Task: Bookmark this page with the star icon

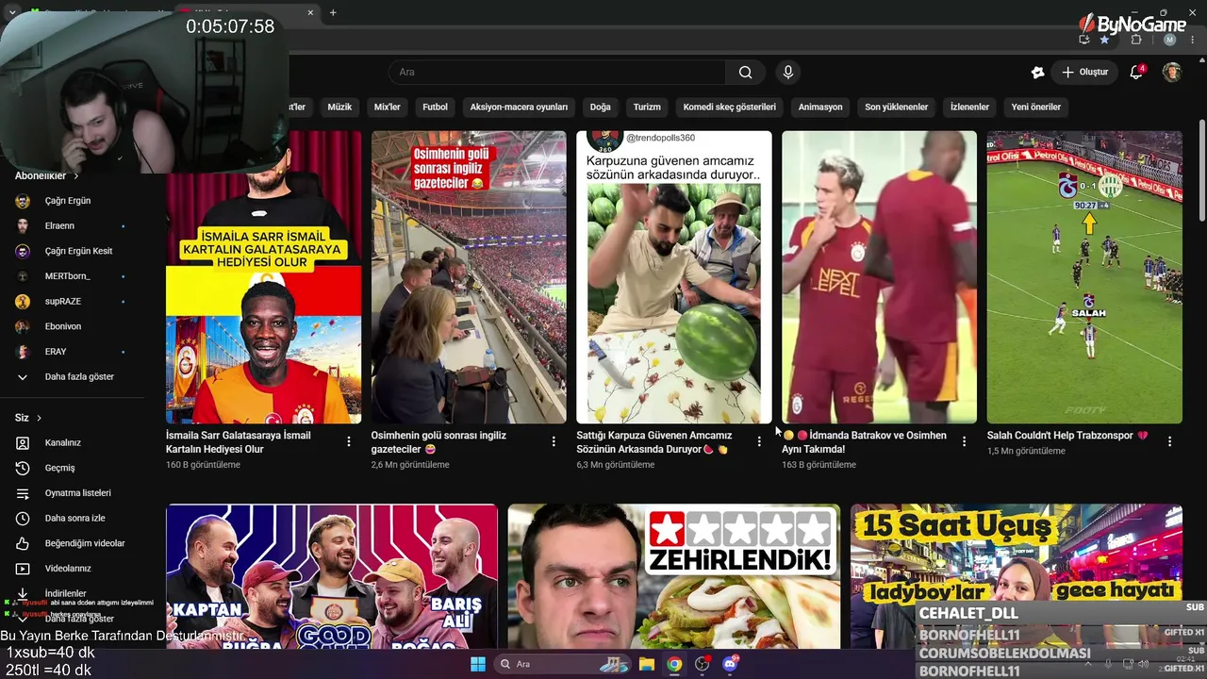Action: point(1104,40)
